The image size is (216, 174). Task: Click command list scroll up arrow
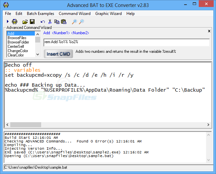pyautogui.click(x=37, y=34)
